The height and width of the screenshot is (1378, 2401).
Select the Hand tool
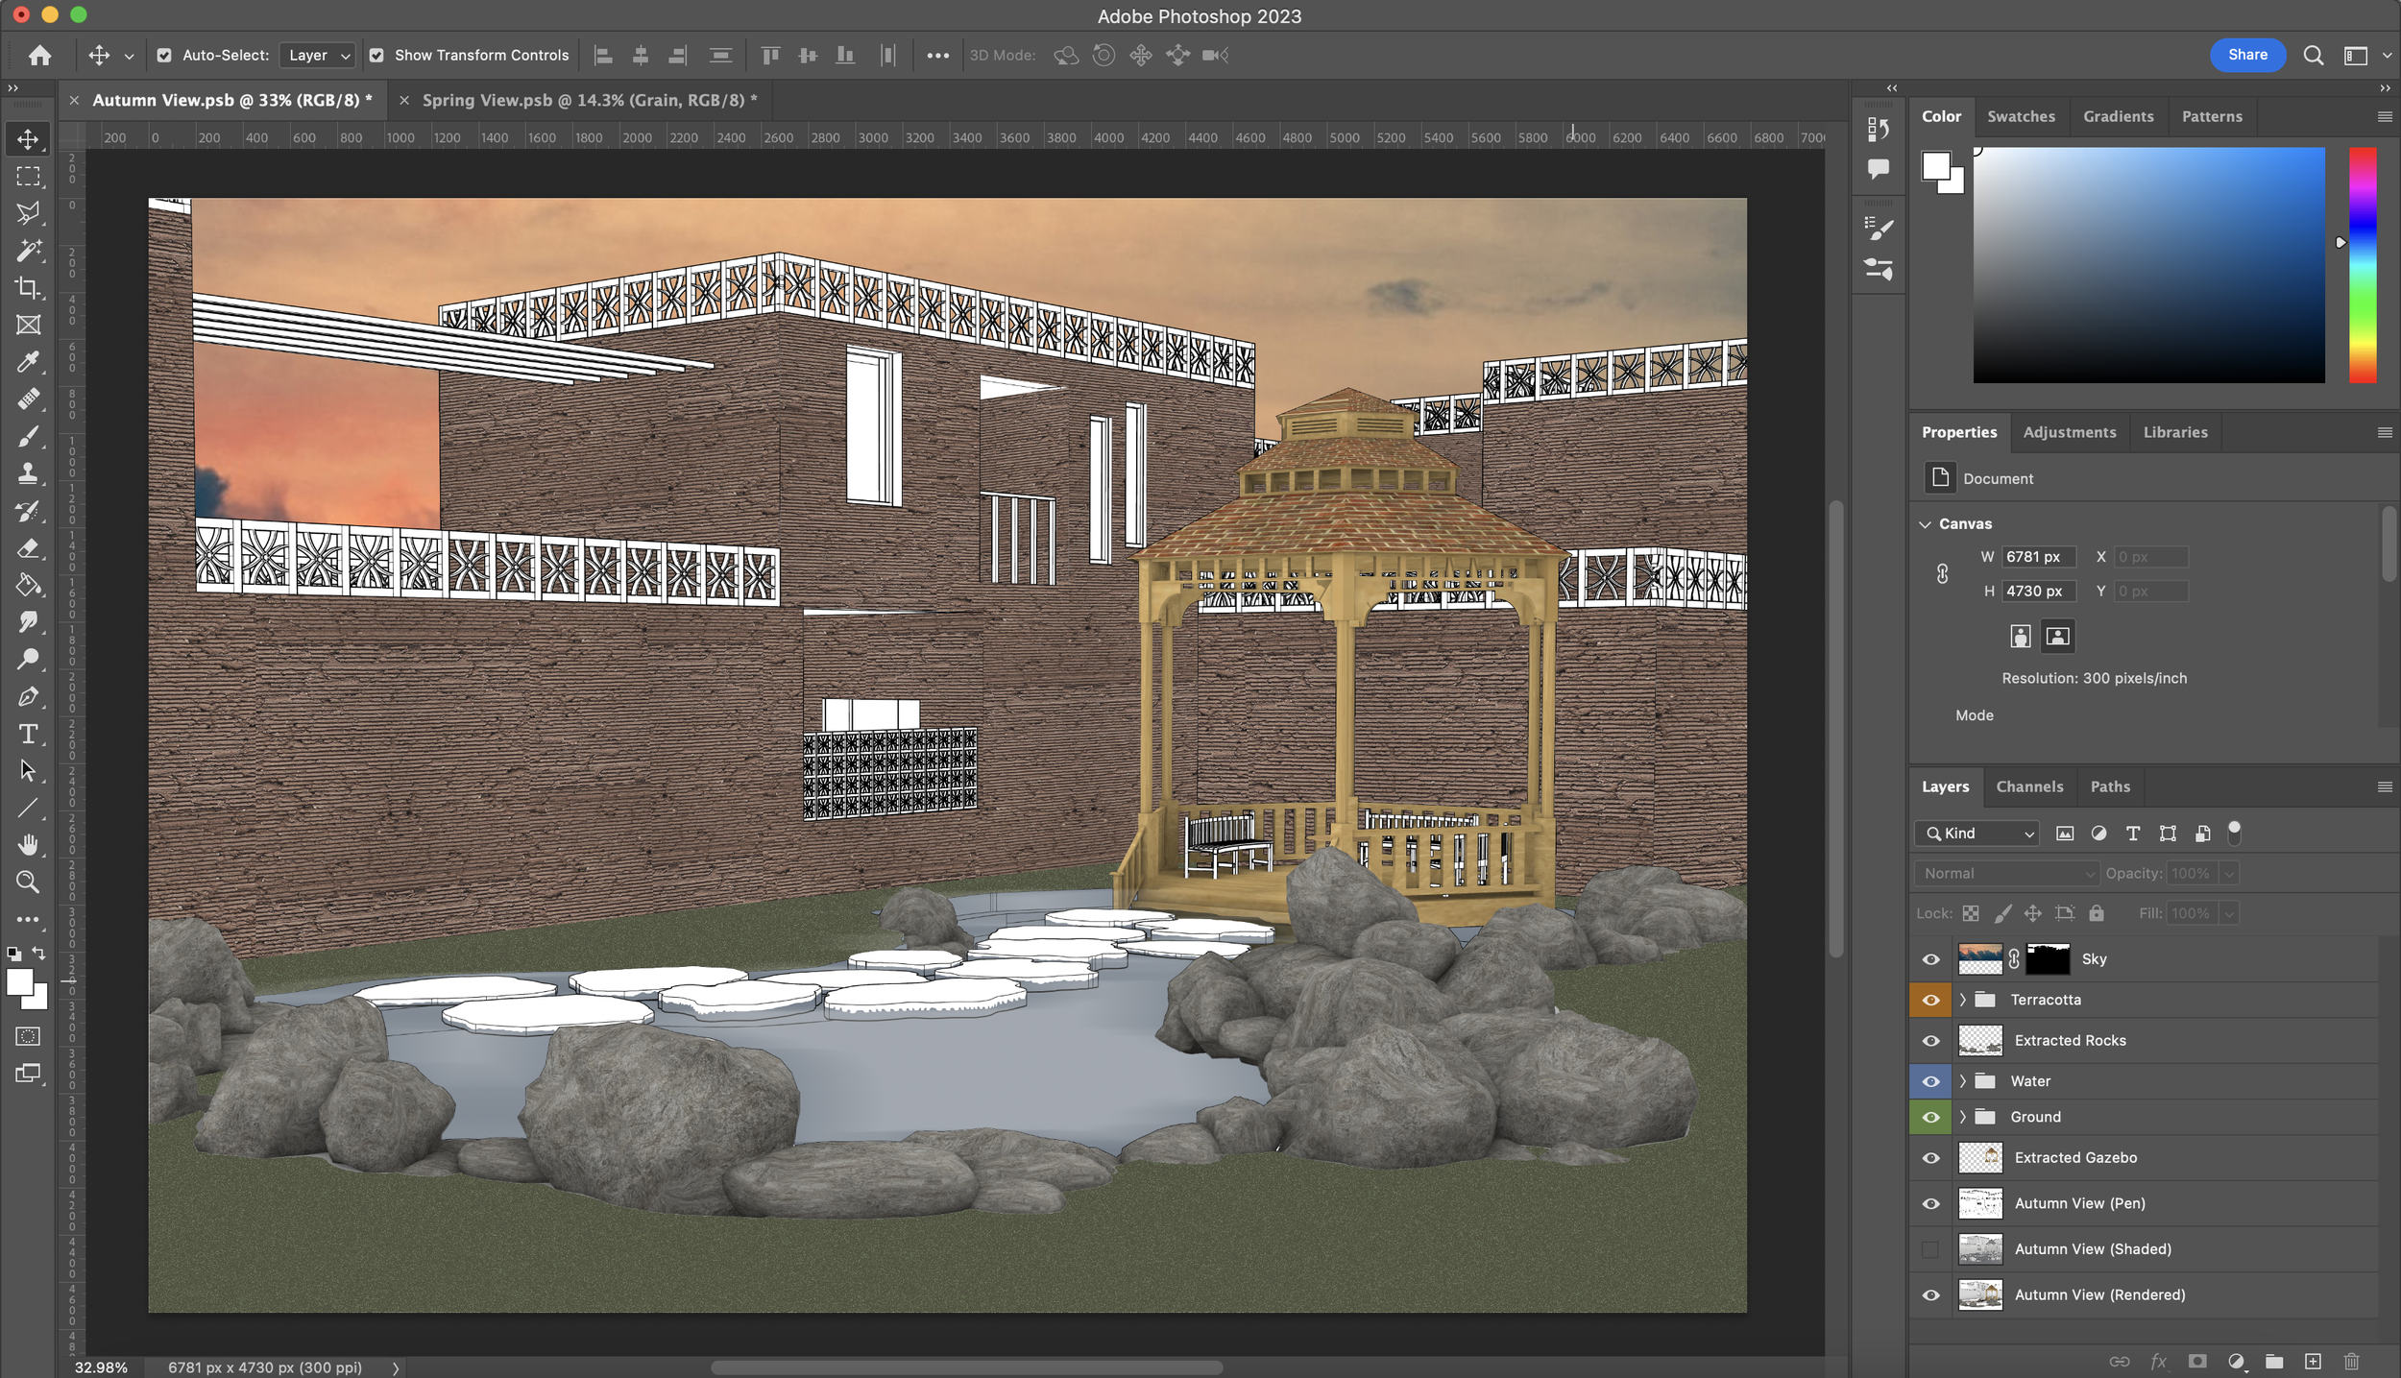point(28,845)
